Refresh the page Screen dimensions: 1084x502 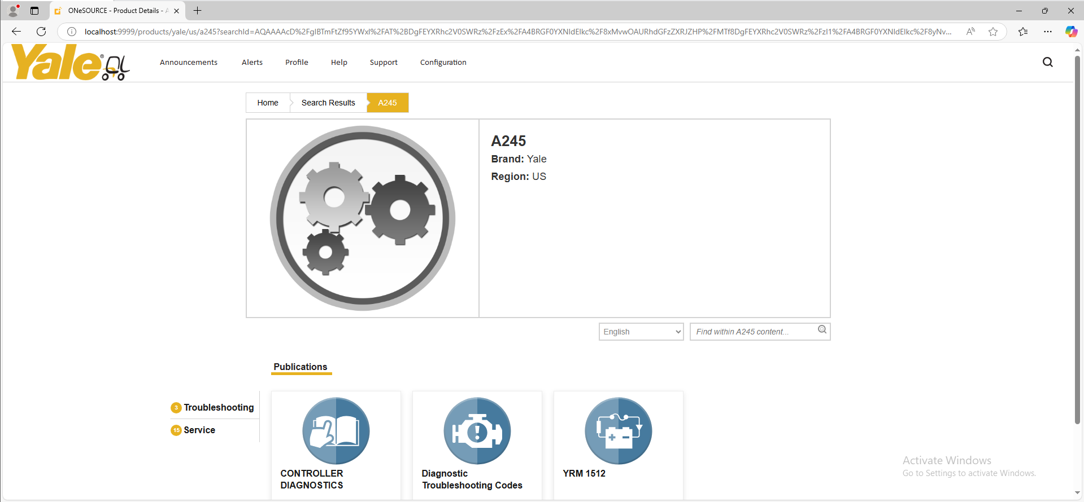(x=41, y=32)
